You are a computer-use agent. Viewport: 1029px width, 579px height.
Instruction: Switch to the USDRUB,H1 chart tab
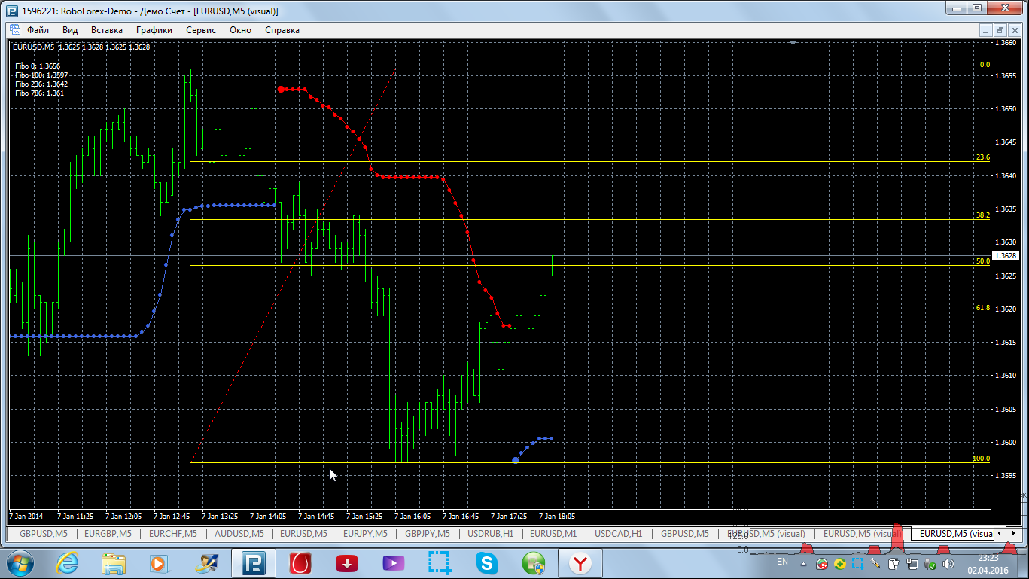click(x=491, y=534)
